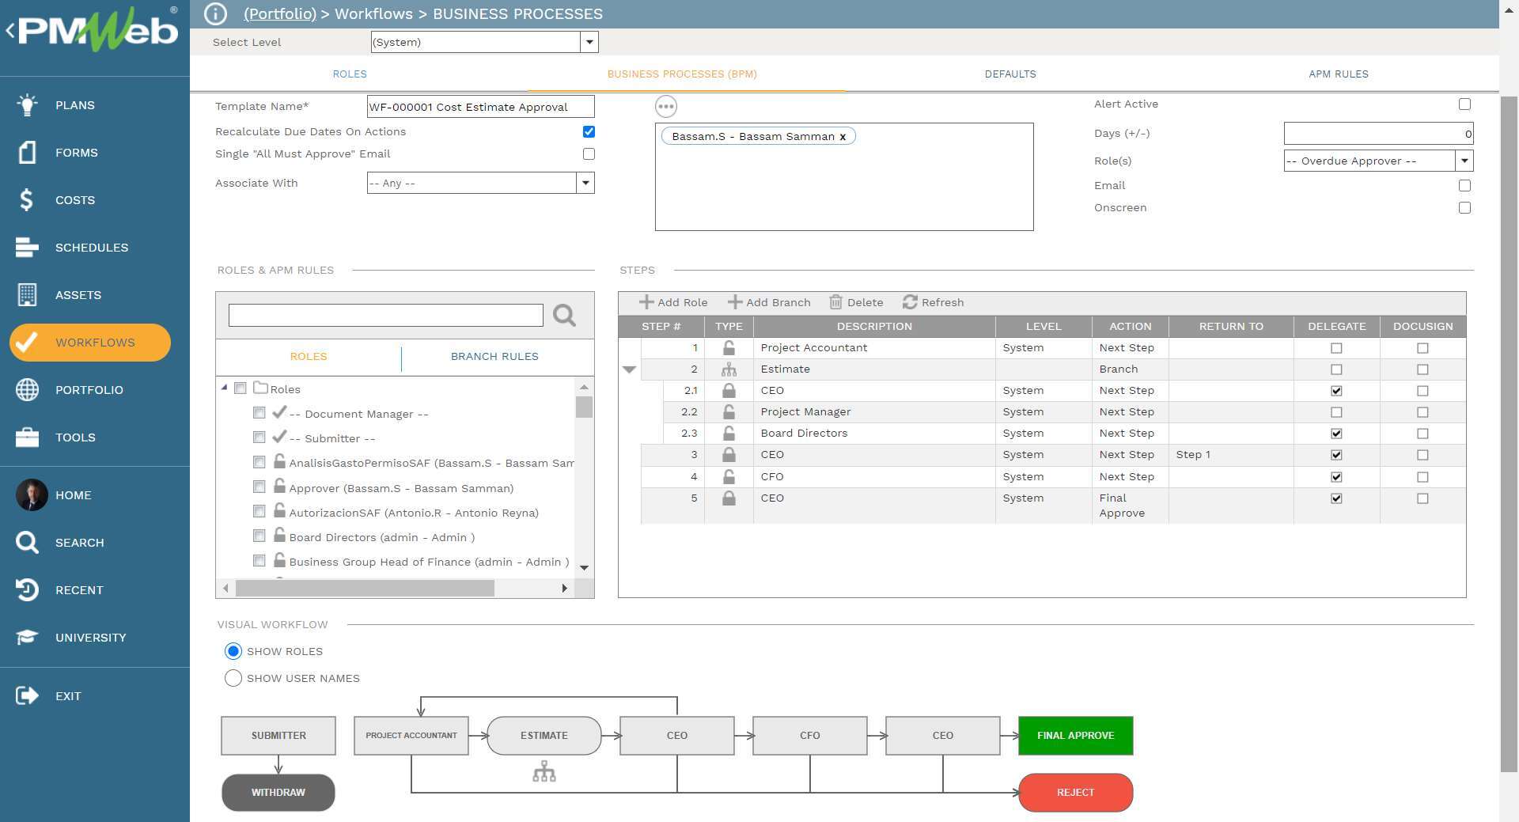Collapse the Estimate branch row

tap(630, 369)
